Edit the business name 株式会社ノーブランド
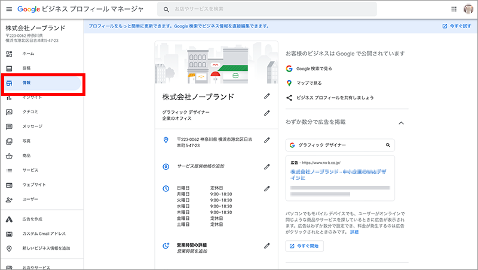 tap(266, 97)
